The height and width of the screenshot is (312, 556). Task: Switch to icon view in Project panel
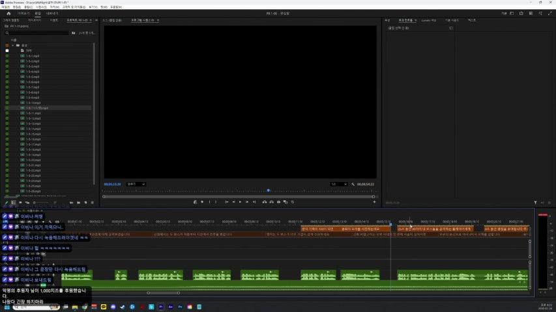20,202
